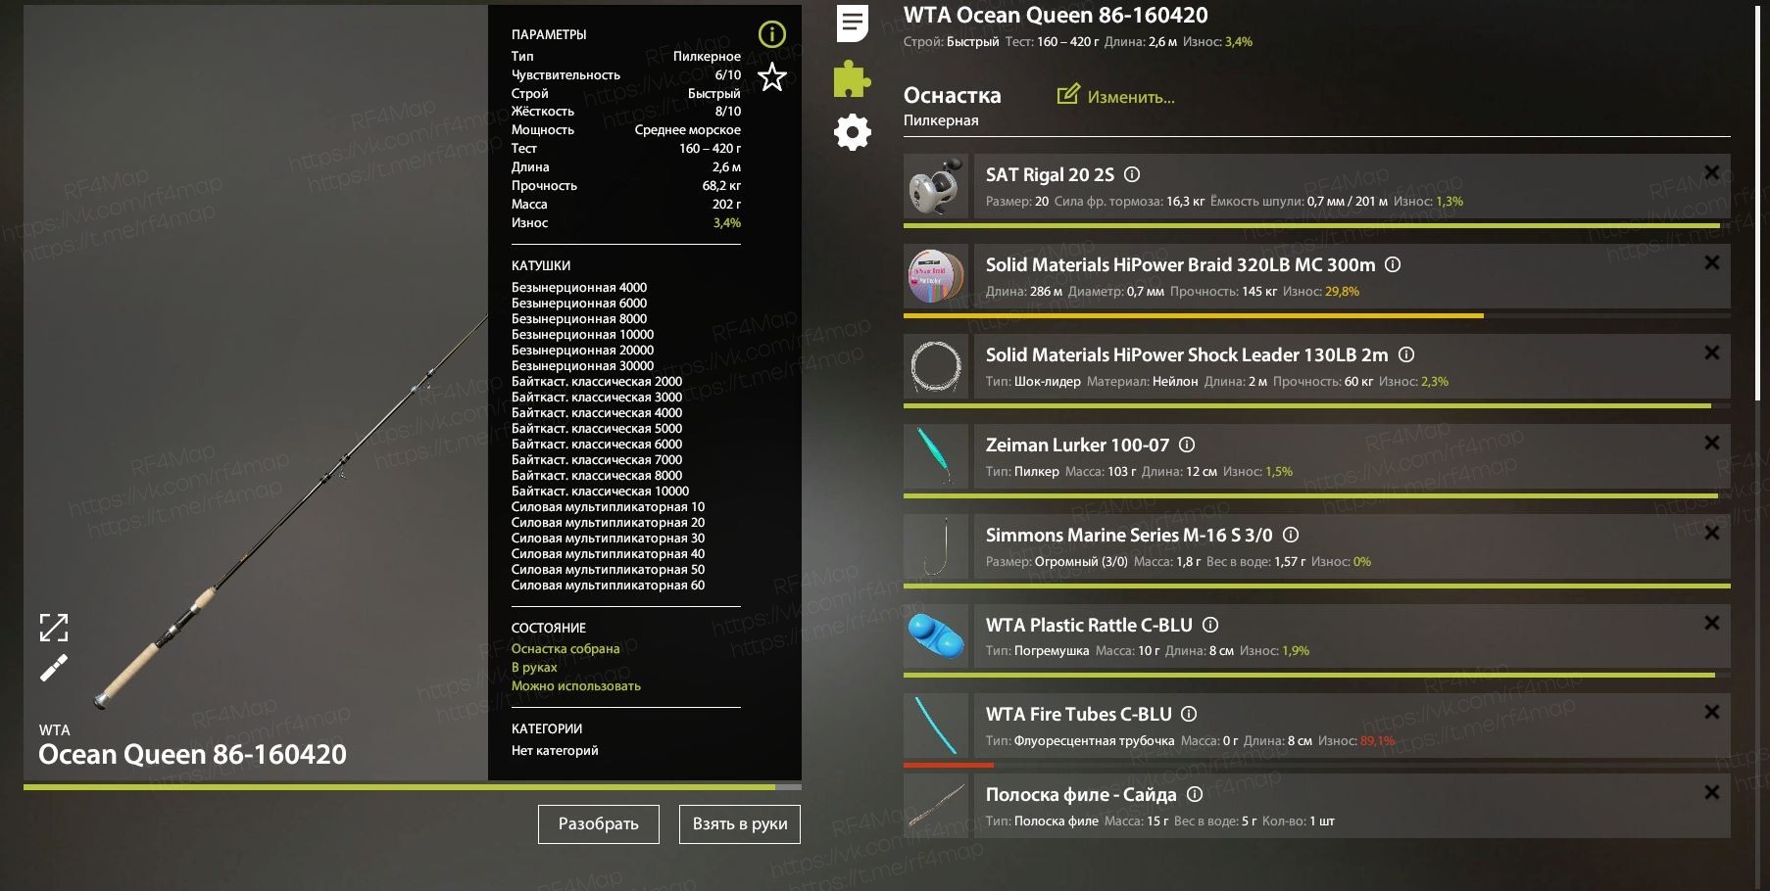Click the Изменить... rig edit link
Screen dimensions: 1770x891
click(1115, 96)
